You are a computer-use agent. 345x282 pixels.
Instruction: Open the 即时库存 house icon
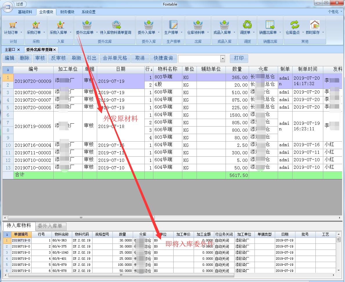[314, 25]
